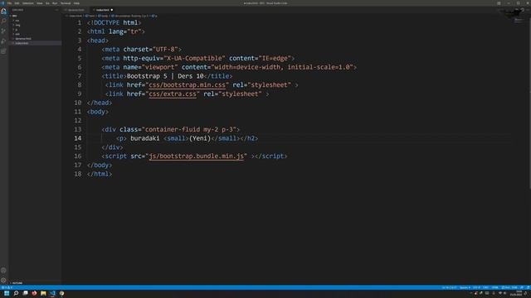531x298 pixels.
Task: Click the CRLF end-of-line status item
Action: tap(485, 287)
